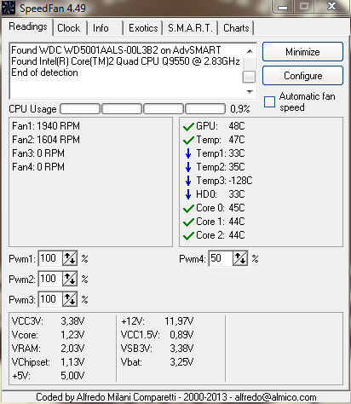Click the blue down arrow beside HD0
Viewport: 351px width, 404px height.
pos(188,194)
